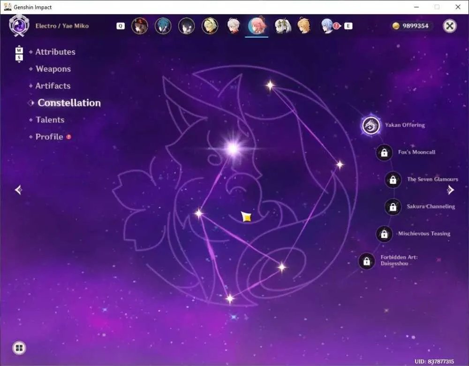
Task: Switch to the white-haired character with green leaves
Action: click(282, 26)
